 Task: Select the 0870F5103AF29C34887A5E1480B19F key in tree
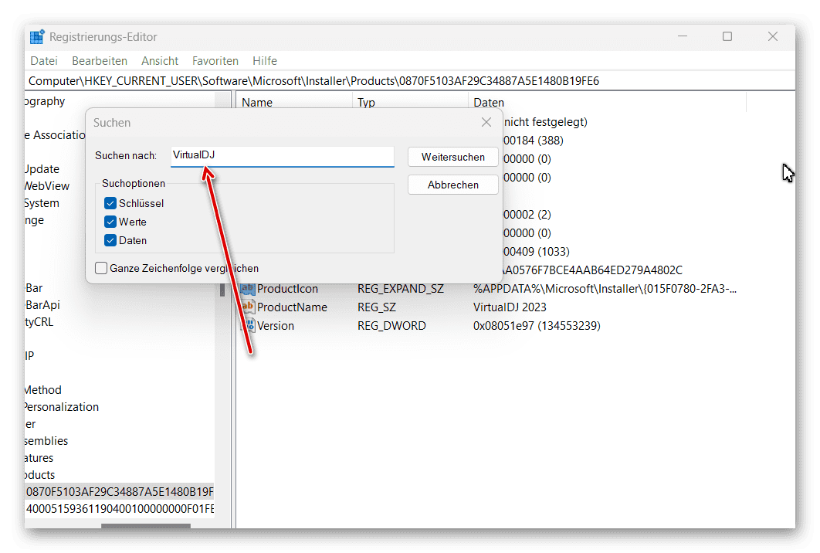(x=120, y=492)
